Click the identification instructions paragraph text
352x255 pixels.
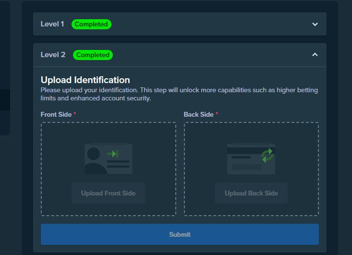click(179, 94)
